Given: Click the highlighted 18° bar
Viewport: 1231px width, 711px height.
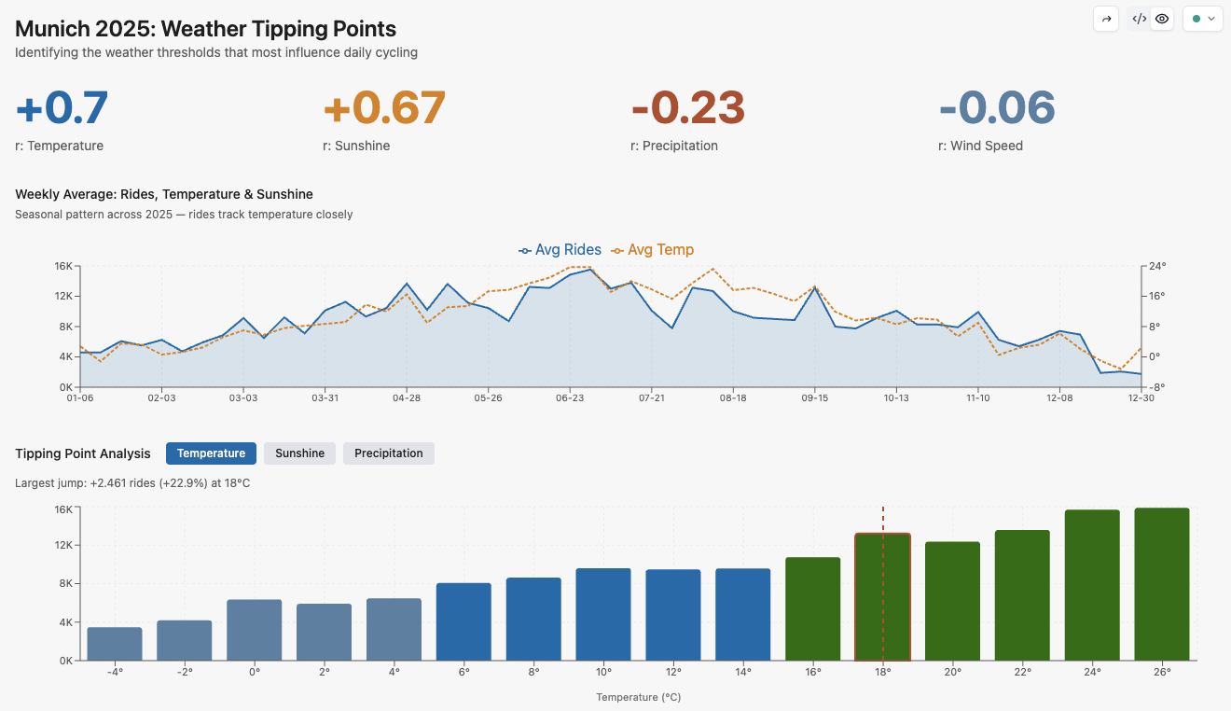Looking at the screenshot, I should 882,597.
